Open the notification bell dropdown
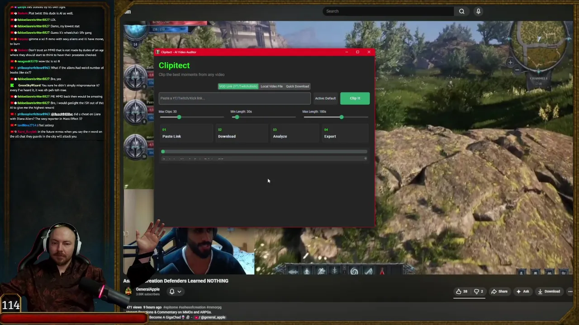579x325 pixels. pyautogui.click(x=175, y=292)
